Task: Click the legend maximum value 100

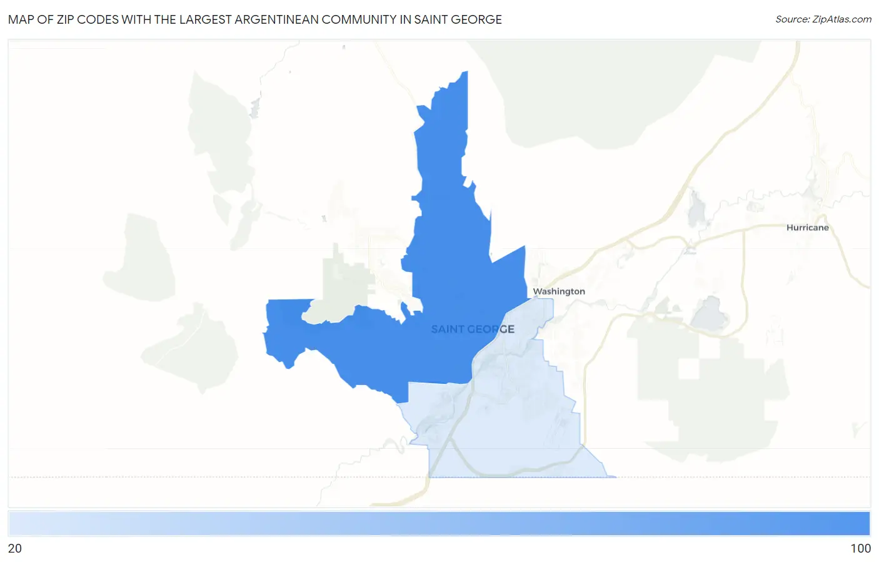Action: click(860, 548)
